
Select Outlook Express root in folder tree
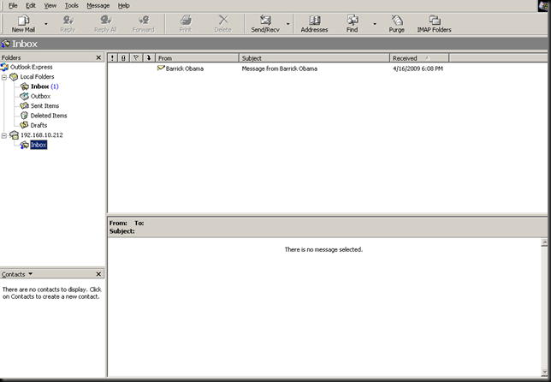tap(32, 67)
